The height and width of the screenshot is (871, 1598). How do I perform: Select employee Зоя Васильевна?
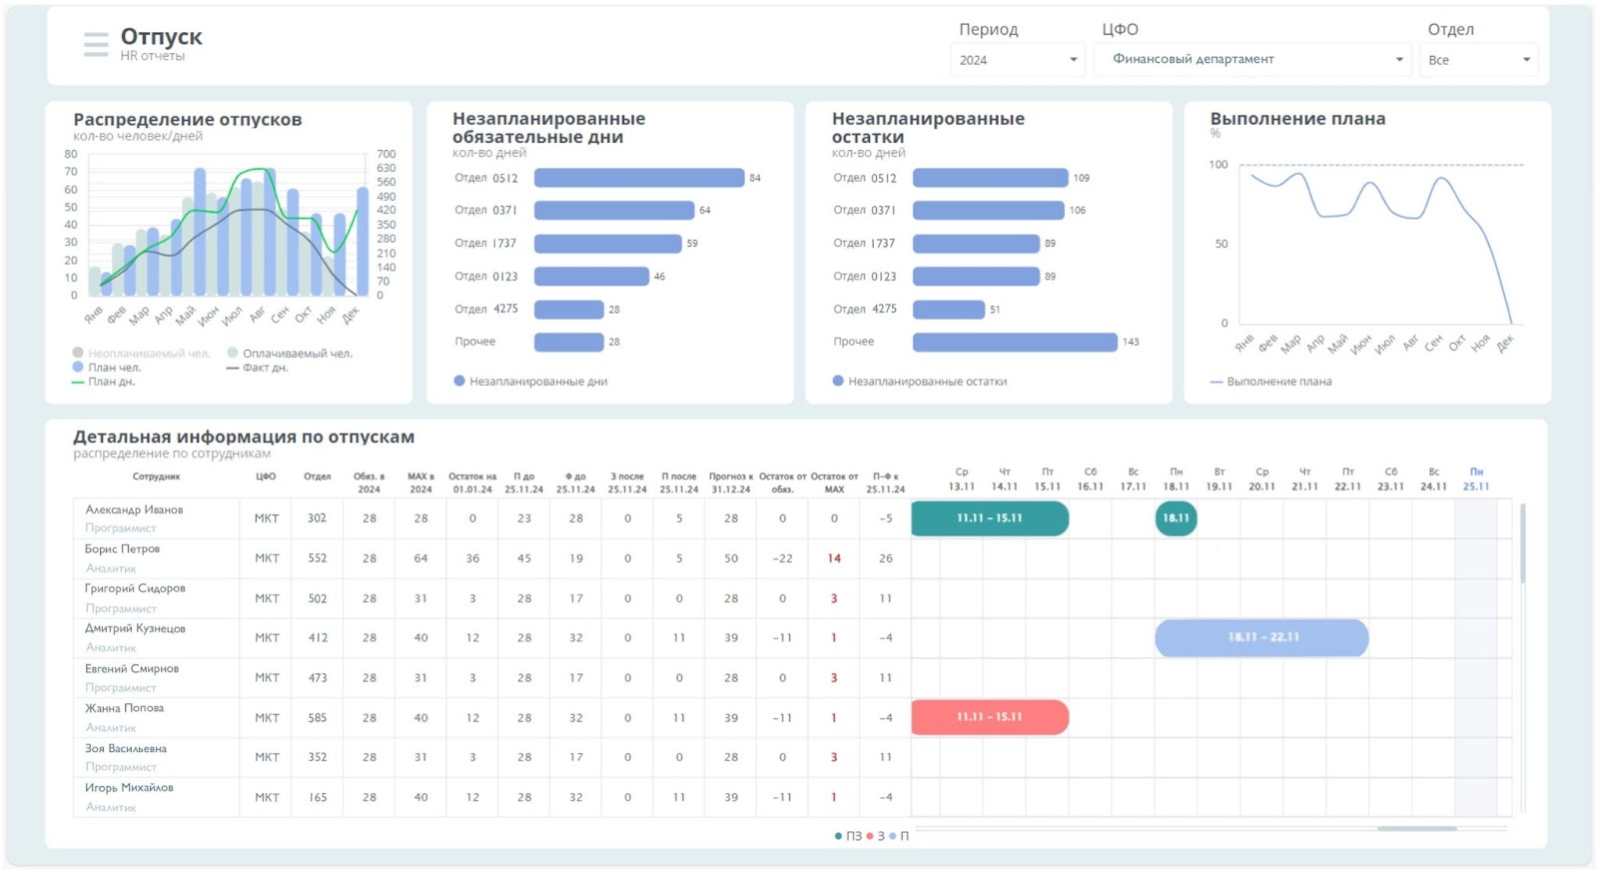(x=126, y=748)
